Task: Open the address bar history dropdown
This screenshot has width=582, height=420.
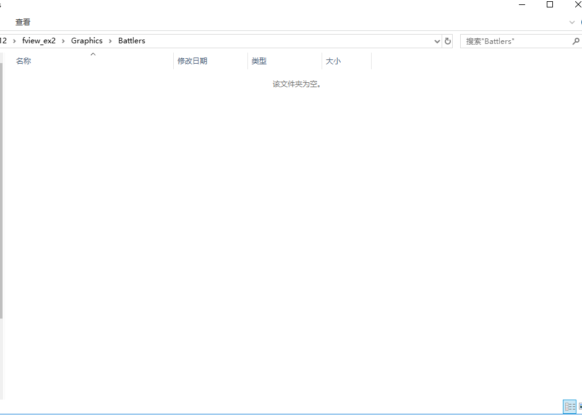Action: [437, 41]
